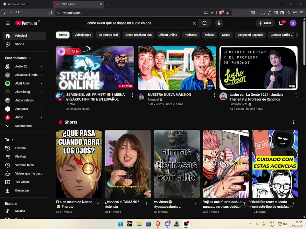Click the youtube.com address bar
The height and width of the screenshot is (229, 306).
tap(129, 13)
